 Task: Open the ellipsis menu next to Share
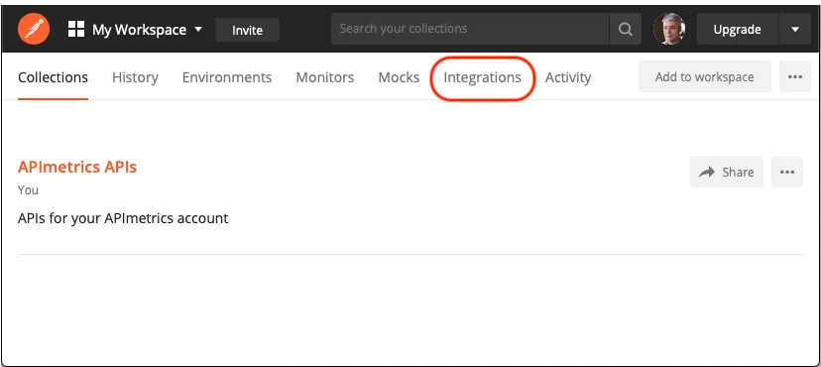click(787, 172)
